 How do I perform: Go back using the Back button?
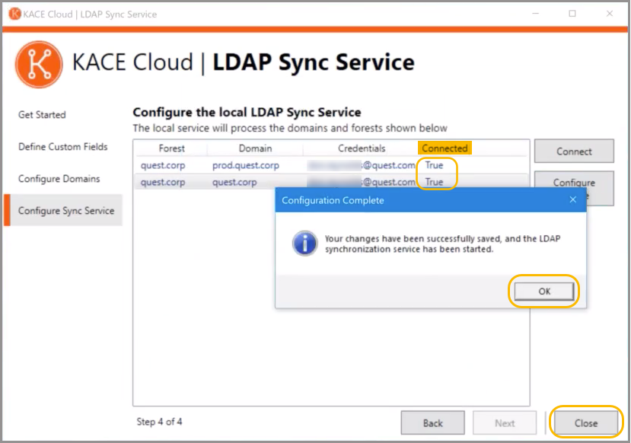click(x=432, y=423)
